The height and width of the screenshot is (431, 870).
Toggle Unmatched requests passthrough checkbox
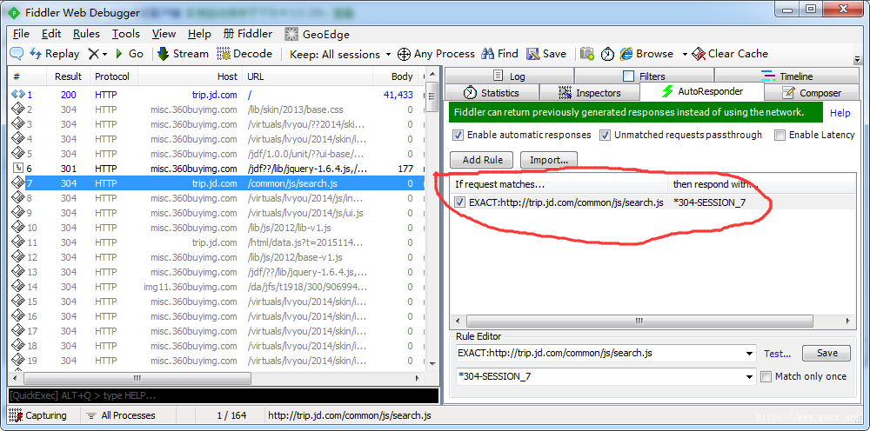click(605, 135)
